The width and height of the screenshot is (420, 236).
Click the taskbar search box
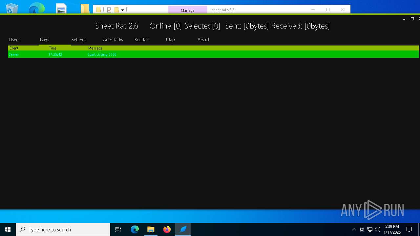point(63,229)
